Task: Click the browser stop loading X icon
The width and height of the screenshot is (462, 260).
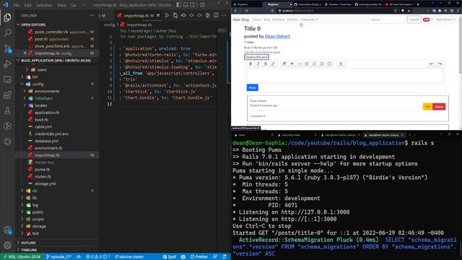Action: pos(247,11)
